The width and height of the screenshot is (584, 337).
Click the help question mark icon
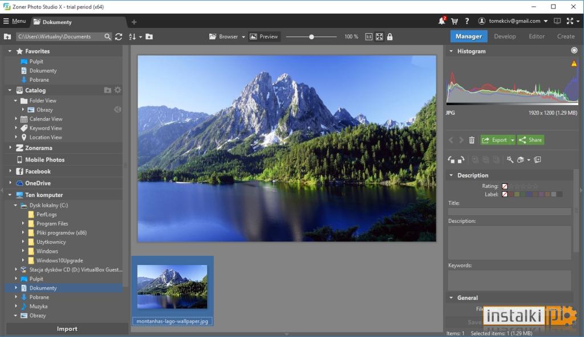click(x=467, y=21)
